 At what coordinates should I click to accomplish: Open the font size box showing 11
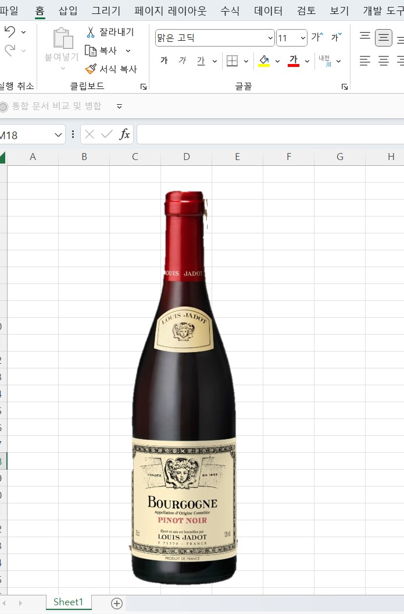tap(291, 38)
